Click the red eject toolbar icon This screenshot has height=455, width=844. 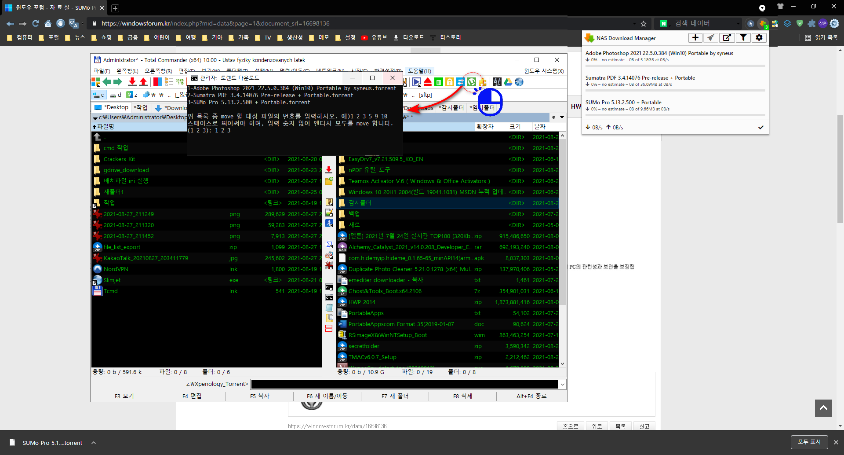(x=427, y=82)
